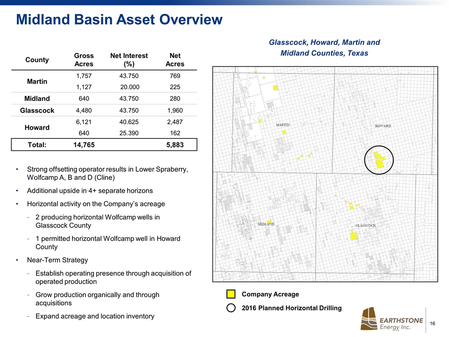This screenshot has width=449, height=337.
Task: Select the circled acreage in Howard County
Action: [x=379, y=160]
